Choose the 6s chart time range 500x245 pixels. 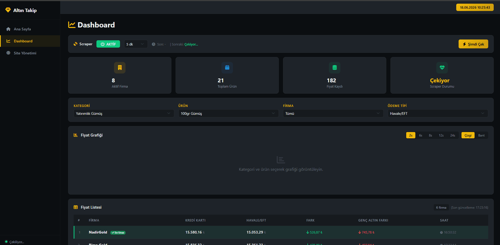pos(421,135)
